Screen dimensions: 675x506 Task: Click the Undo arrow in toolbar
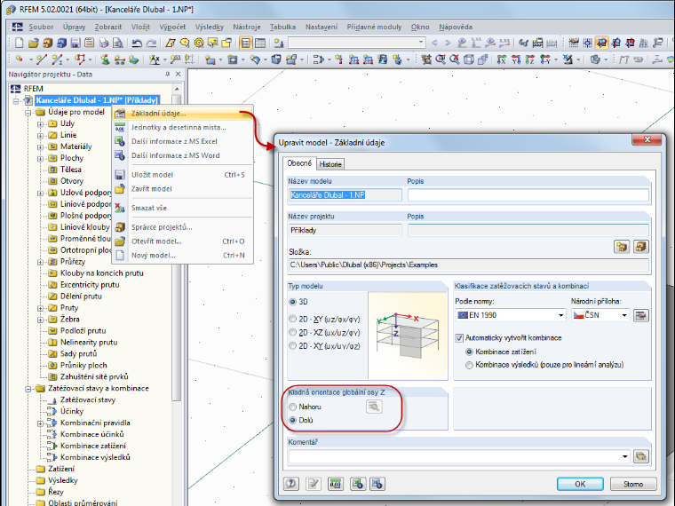coord(137,43)
